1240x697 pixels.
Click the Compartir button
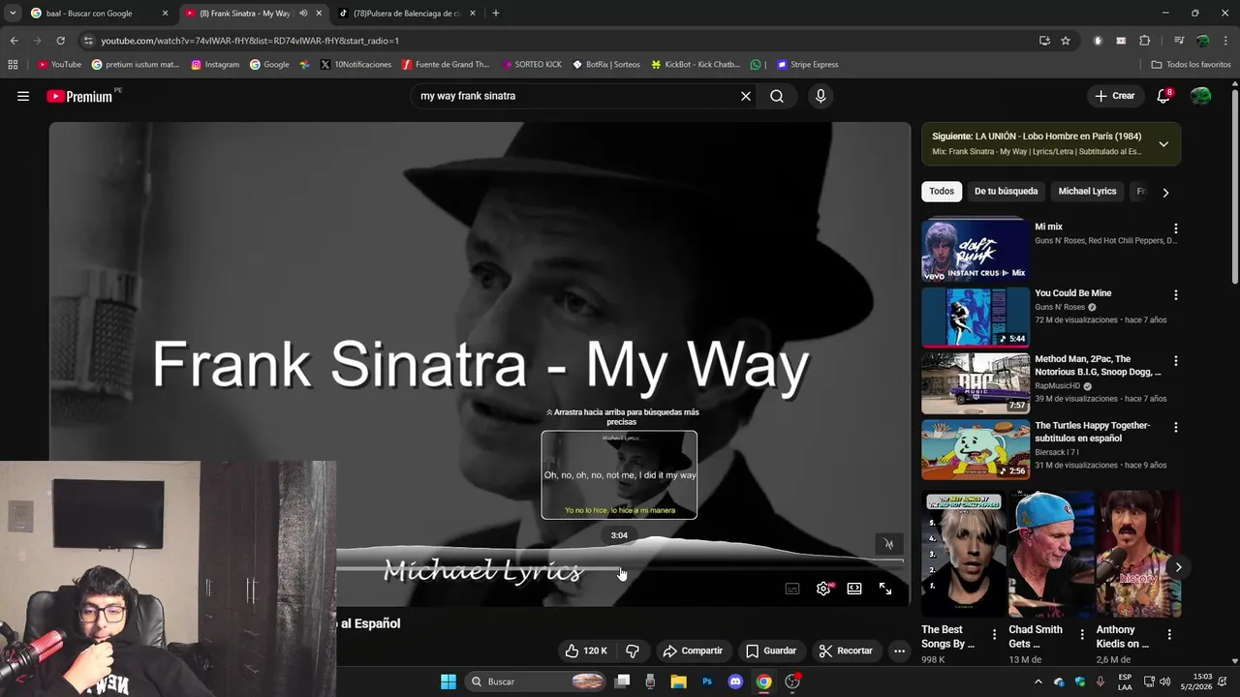pyautogui.click(x=693, y=651)
